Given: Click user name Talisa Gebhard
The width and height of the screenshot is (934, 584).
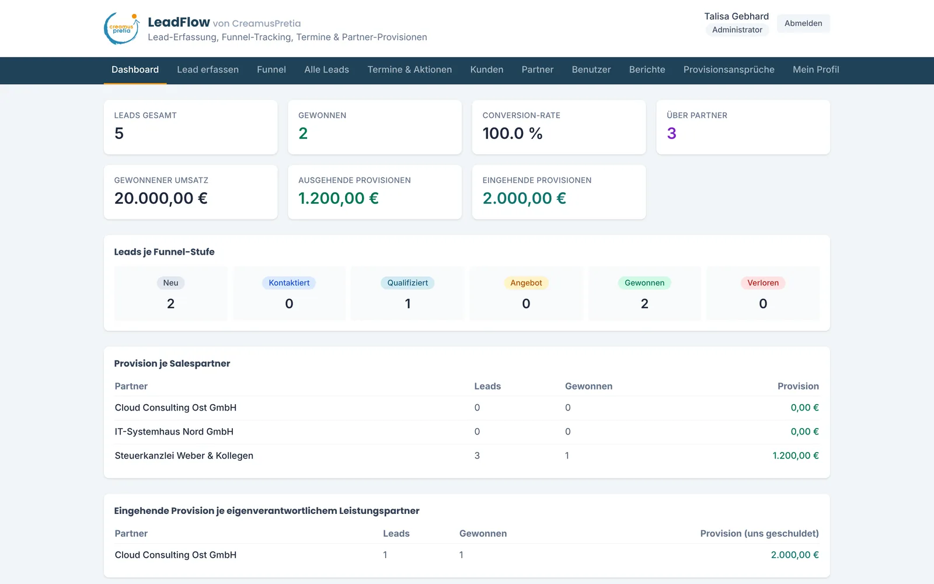Looking at the screenshot, I should (736, 16).
